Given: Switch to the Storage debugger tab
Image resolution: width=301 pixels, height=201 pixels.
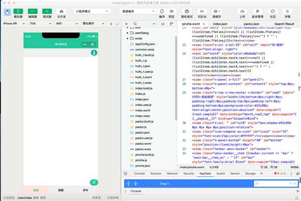Looking at the screenshot, I should (250, 173).
